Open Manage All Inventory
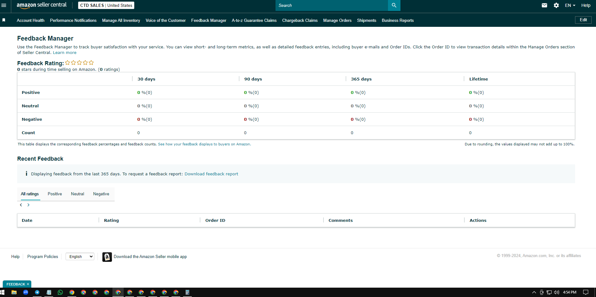 point(121,20)
